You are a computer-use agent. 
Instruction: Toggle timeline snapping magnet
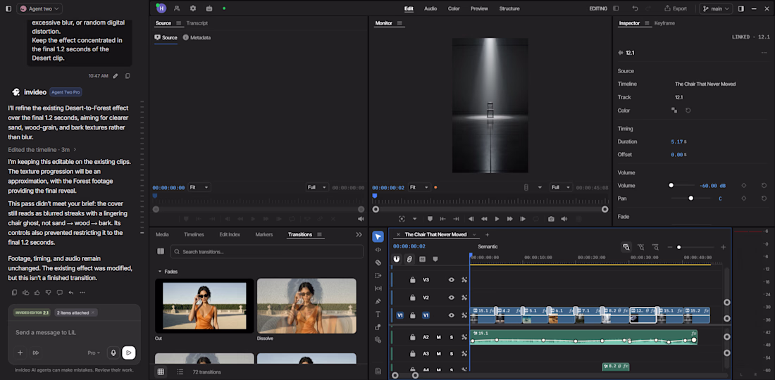397,259
